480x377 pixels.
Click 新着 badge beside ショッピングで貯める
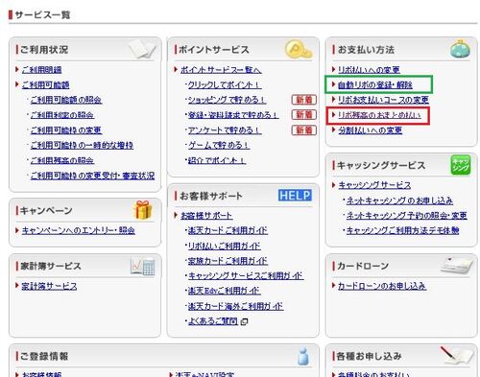tap(304, 100)
